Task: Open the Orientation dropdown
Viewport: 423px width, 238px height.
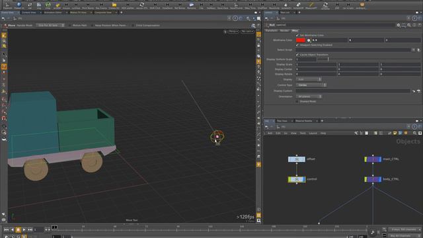Action: click(x=309, y=97)
